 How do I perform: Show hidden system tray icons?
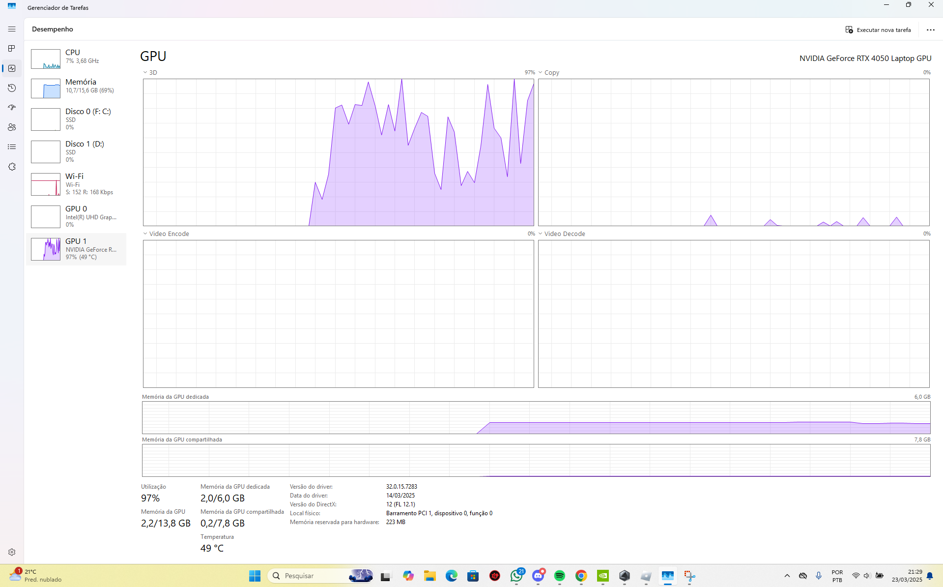coord(787,576)
